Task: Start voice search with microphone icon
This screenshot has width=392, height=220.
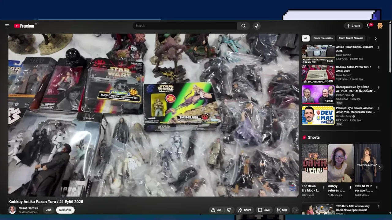Action: (257, 26)
